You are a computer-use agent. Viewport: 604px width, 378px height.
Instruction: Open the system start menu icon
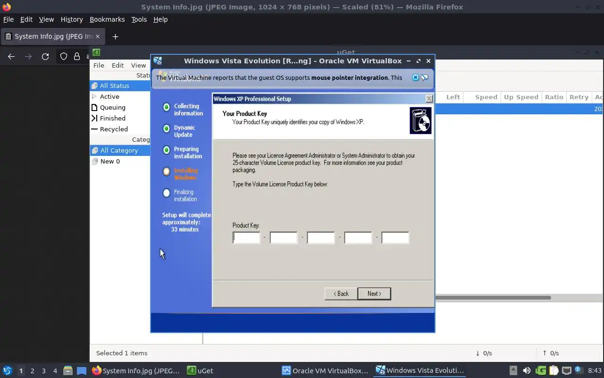(8, 370)
